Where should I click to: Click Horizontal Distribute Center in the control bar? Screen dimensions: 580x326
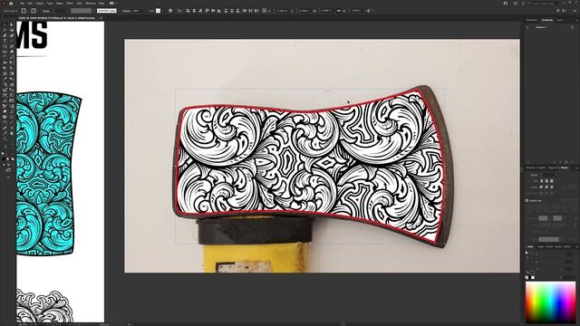[250, 11]
